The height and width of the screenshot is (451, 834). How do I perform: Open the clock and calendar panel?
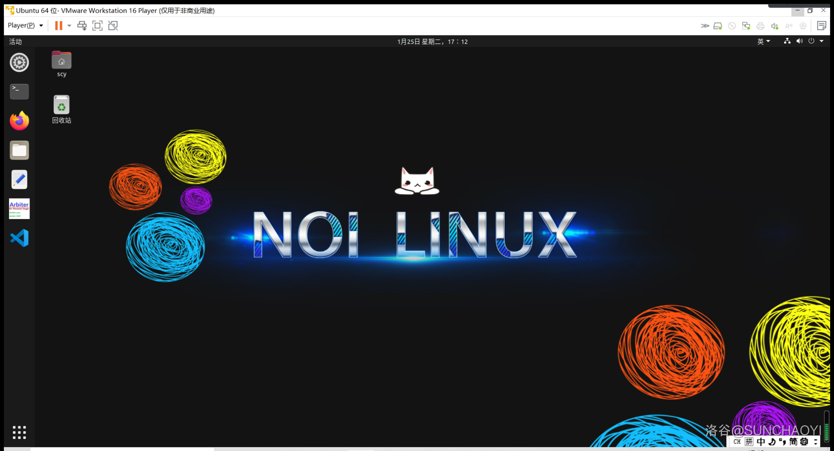[432, 42]
